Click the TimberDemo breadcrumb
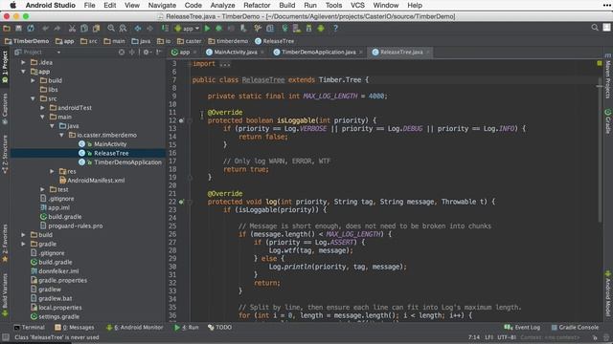 [27, 41]
